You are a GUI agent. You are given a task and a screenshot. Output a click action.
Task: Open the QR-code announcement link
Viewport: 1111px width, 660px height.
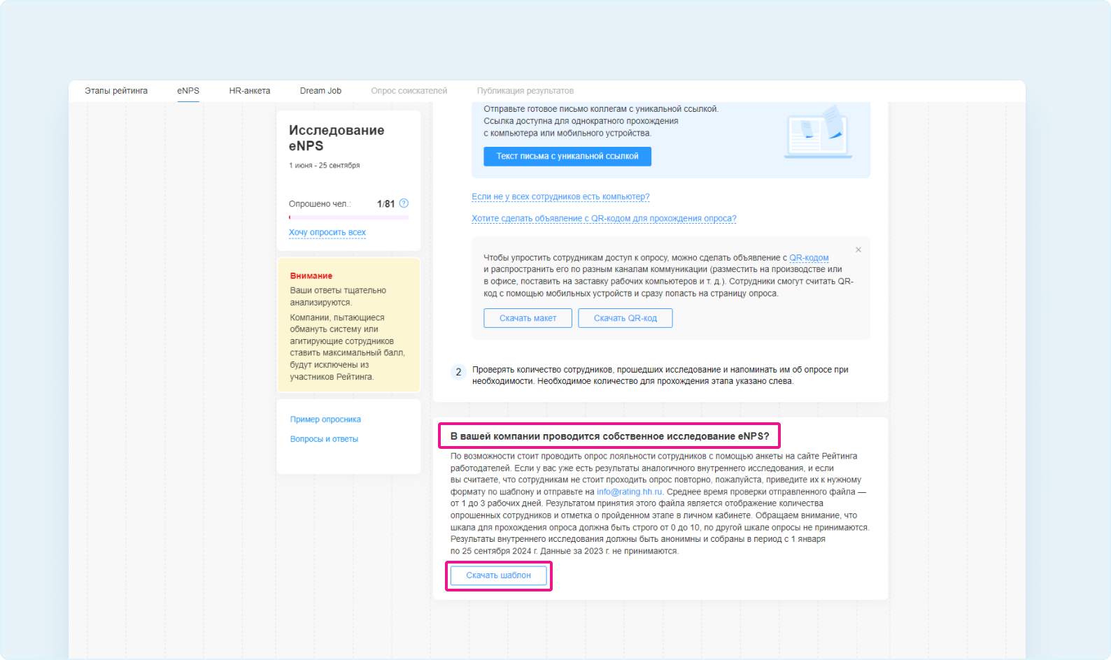(604, 219)
